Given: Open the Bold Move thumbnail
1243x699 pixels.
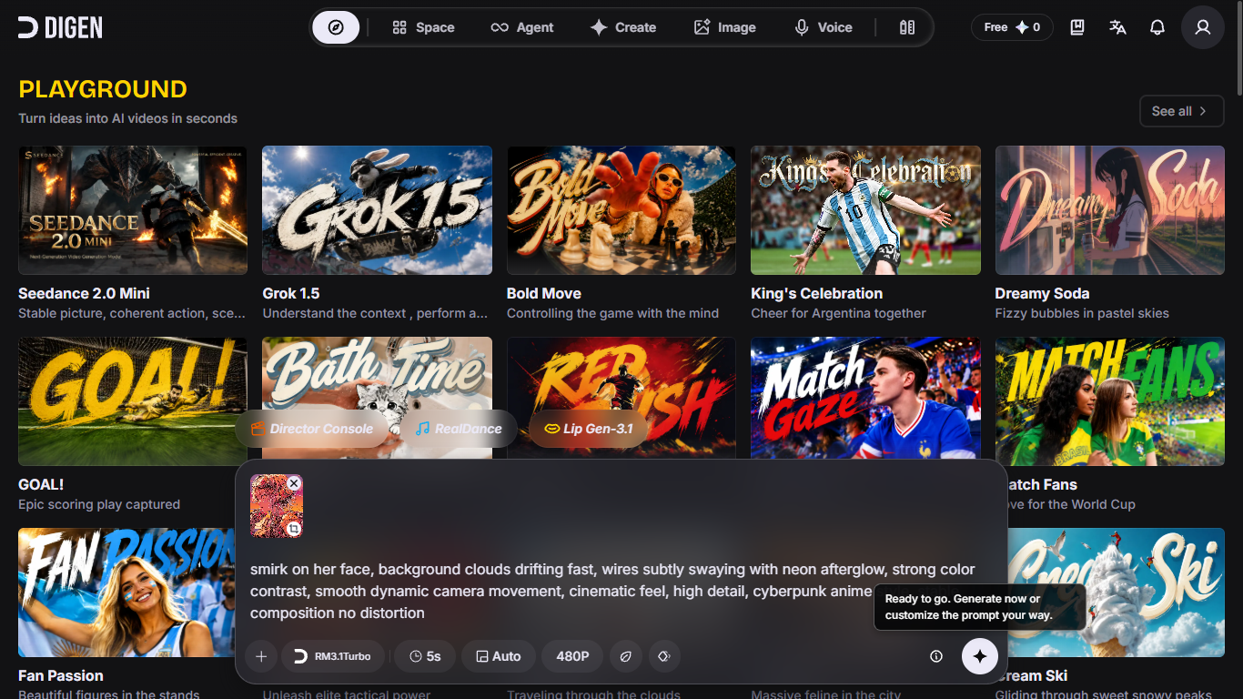Looking at the screenshot, I should pos(621,210).
